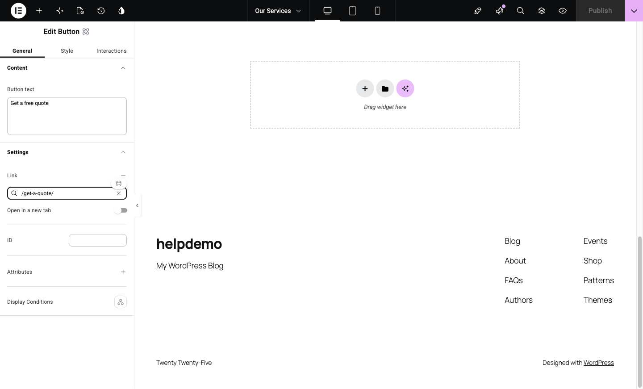Collapse the Link control minus icon
Viewport: 643px width, 389px height.
click(x=123, y=176)
